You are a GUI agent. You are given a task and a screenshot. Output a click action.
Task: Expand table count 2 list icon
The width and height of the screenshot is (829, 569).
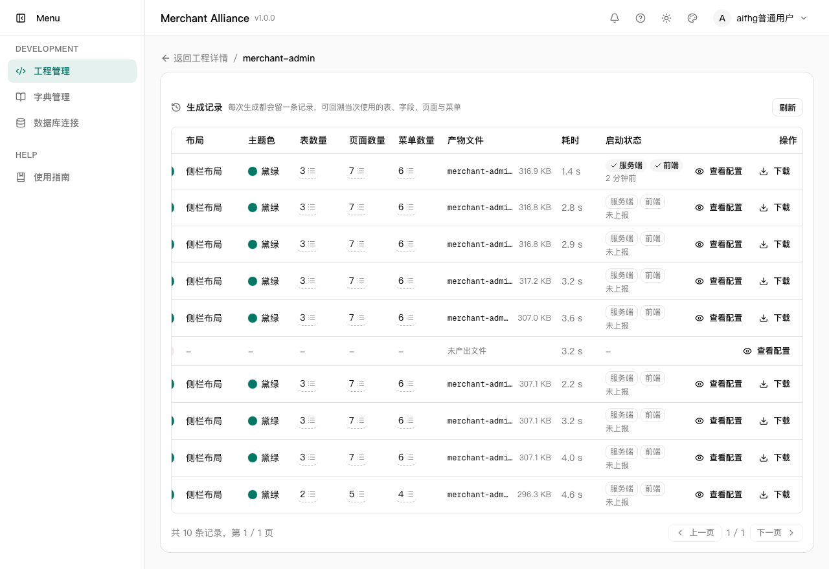click(x=312, y=495)
